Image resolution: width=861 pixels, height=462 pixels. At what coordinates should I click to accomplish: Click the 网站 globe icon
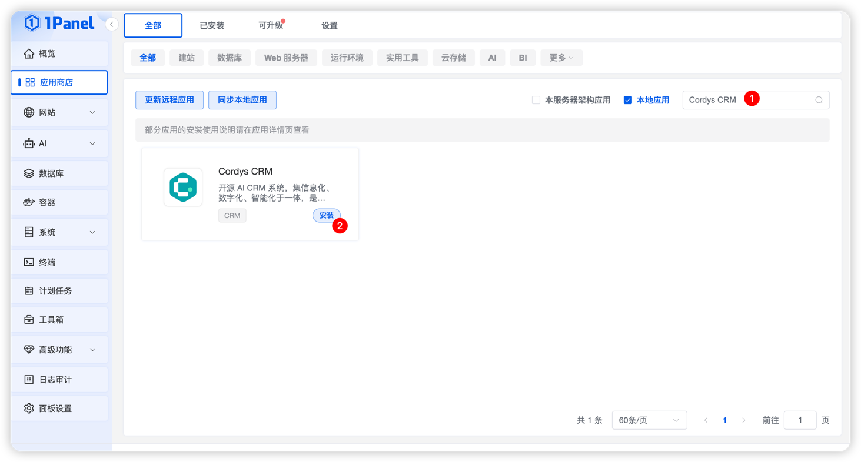29,112
